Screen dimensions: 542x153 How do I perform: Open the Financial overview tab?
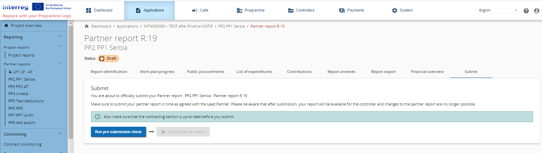coord(427,72)
